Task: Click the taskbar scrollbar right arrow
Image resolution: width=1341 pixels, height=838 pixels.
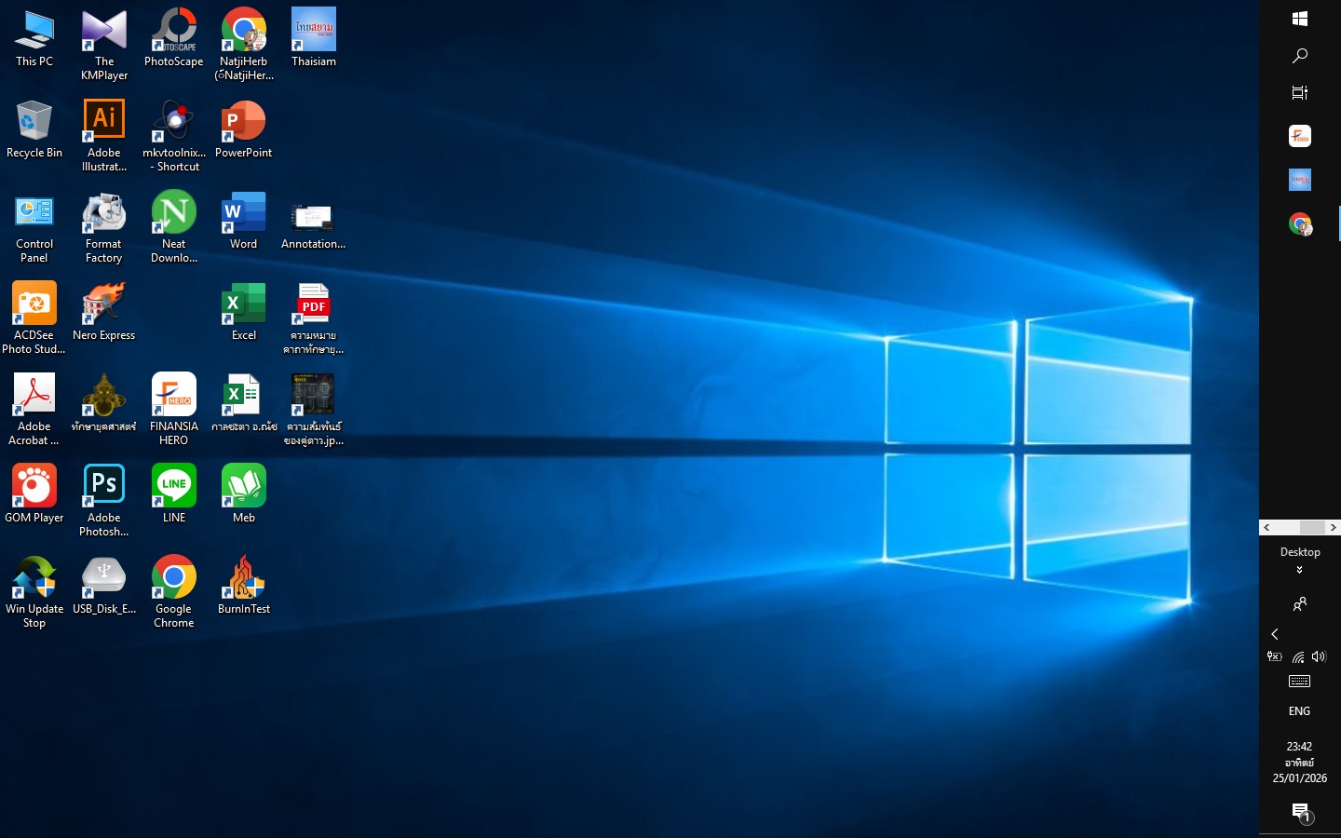Action: click(x=1334, y=527)
